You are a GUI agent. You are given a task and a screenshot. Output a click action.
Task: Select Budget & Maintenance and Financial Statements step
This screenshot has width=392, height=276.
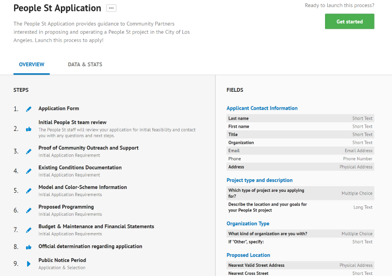coord(96,227)
